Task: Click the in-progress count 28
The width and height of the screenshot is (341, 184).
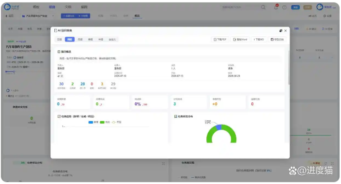Action: (83, 84)
